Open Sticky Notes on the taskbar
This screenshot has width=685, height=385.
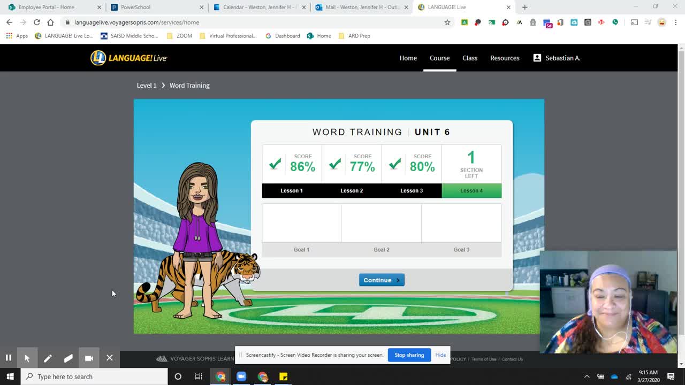coord(283,376)
